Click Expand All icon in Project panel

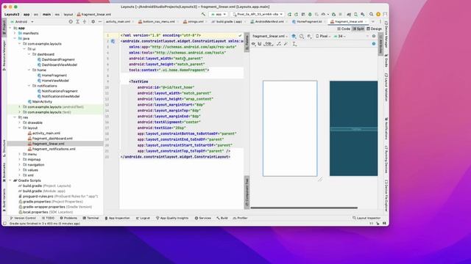(x=77, y=21)
